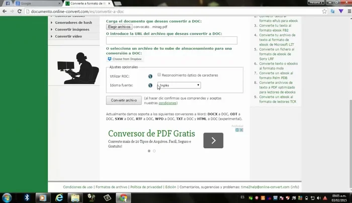Expand the Convertir imágenes menu
Image resolution: width=352 pixels, height=203 pixels.
click(72, 29)
